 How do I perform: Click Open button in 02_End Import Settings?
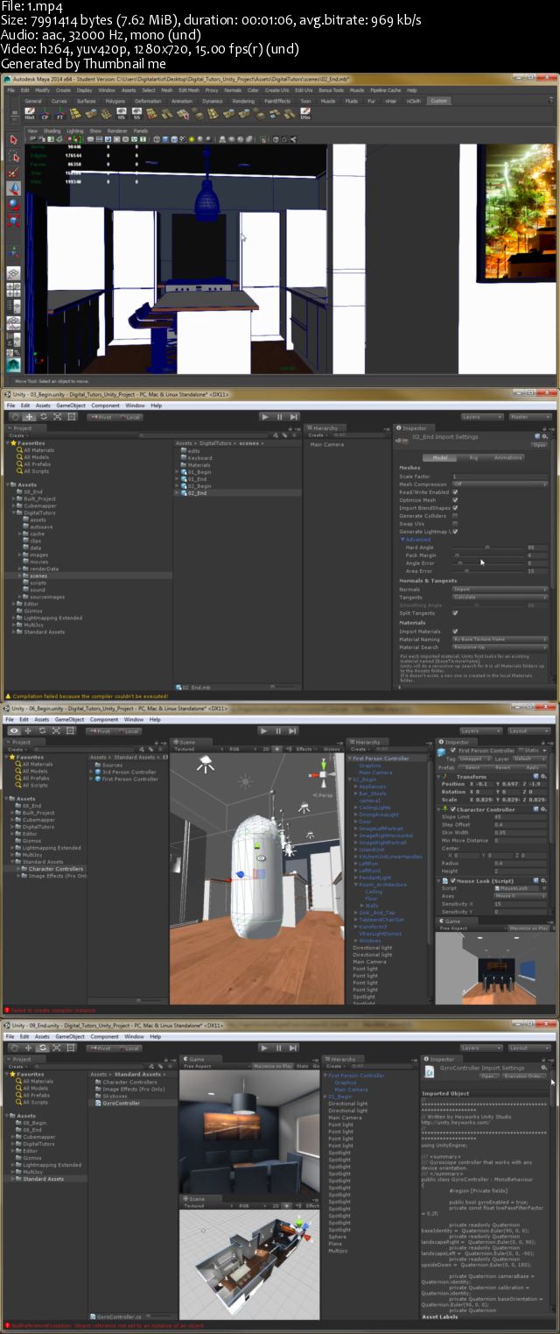[x=539, y=444]
